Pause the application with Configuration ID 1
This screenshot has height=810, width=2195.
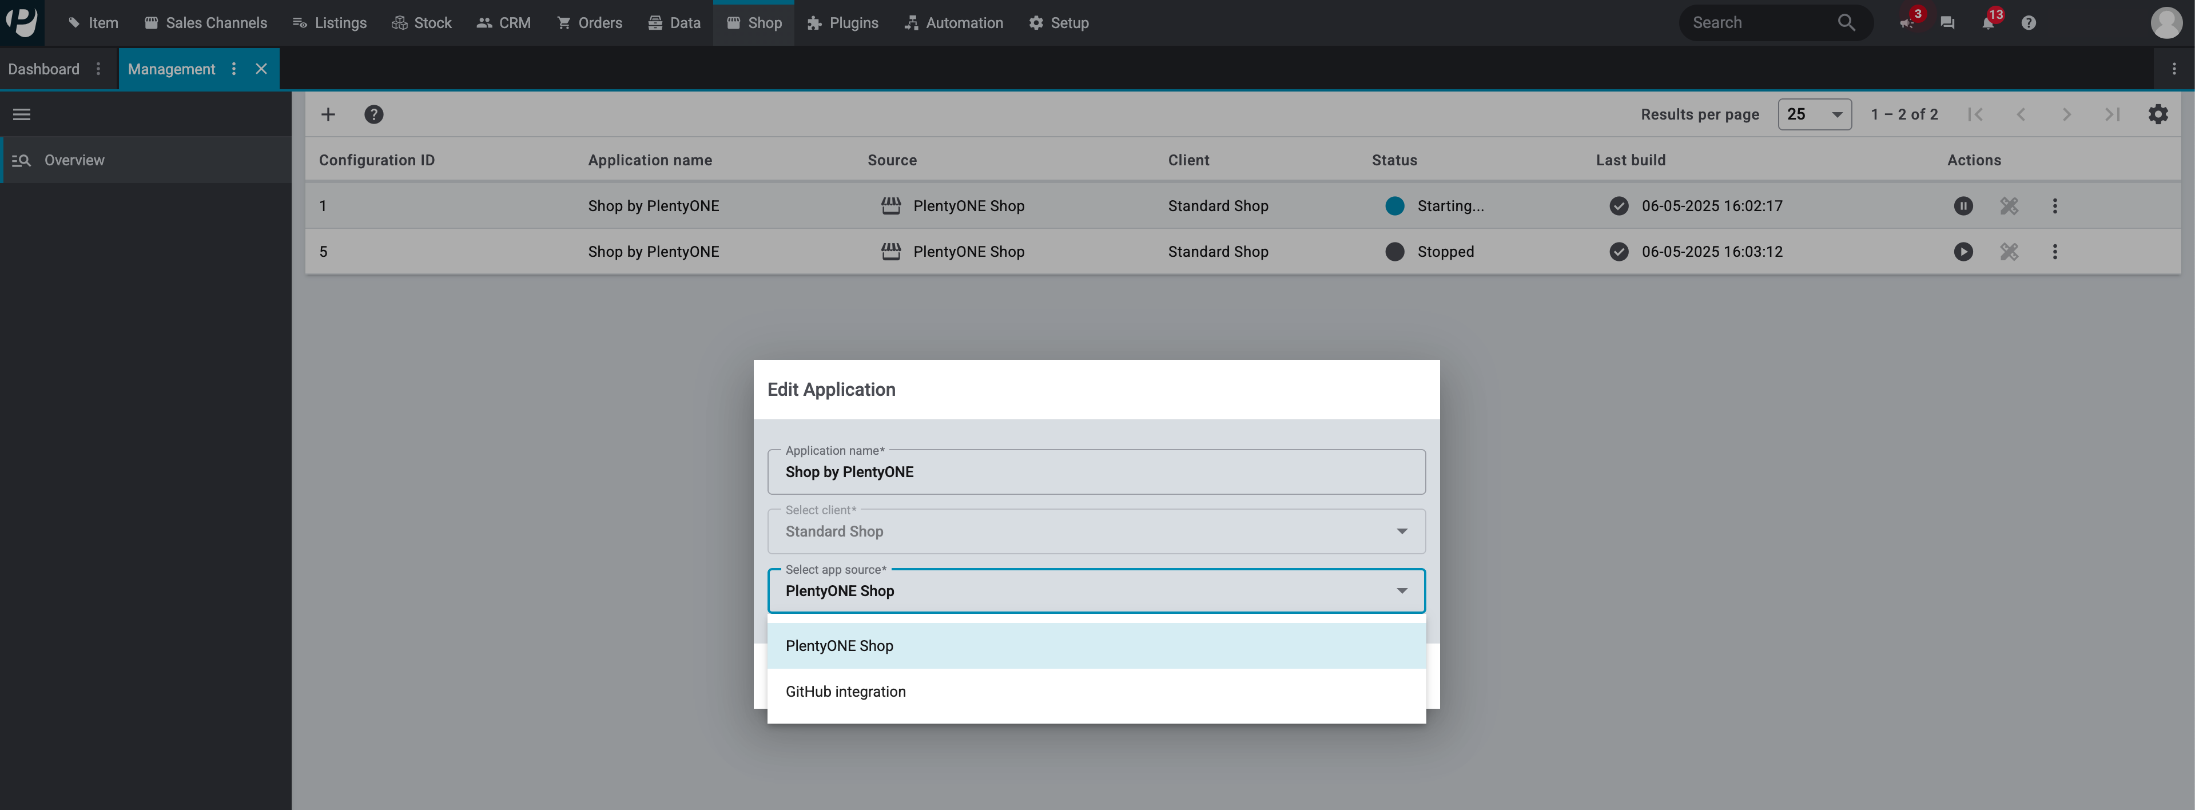[x=1963, y=205]
